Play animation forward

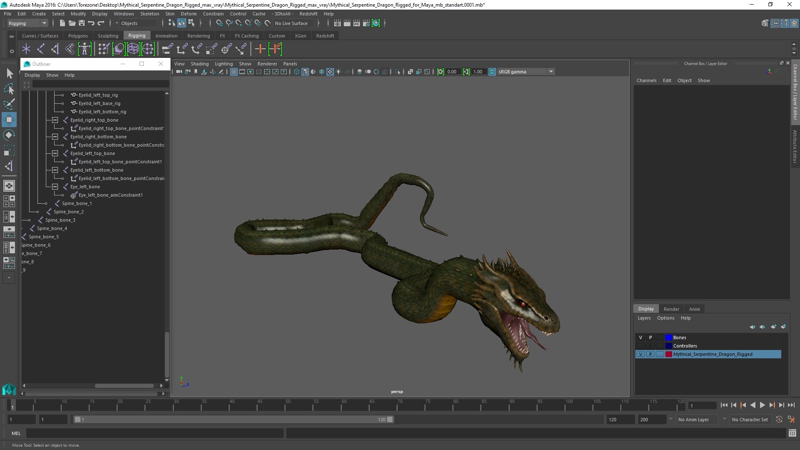tap(762, 405)
